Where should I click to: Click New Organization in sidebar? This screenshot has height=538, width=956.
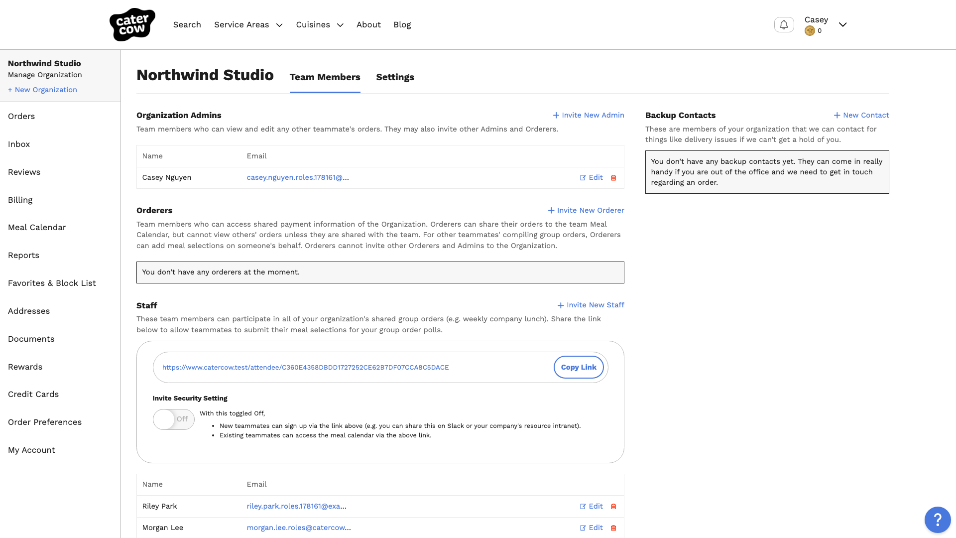click(42, 90)
